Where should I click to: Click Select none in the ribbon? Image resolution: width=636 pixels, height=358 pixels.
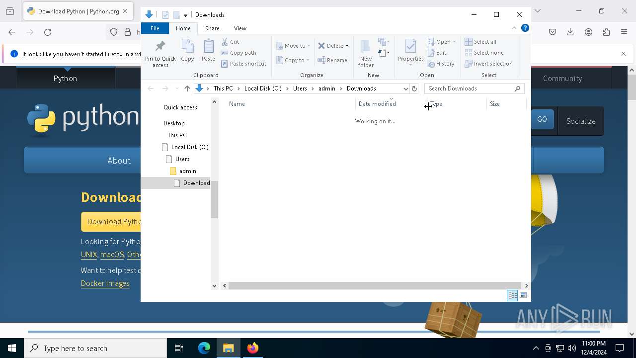pyautogui.click(x=484, y=53)
